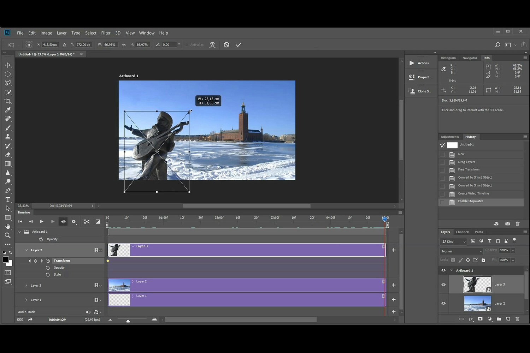Select the Horizontal Type tool
The image size is (530, 353).
(8, 200)
